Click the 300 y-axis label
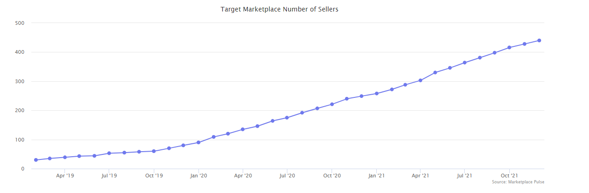 (20, 81)
